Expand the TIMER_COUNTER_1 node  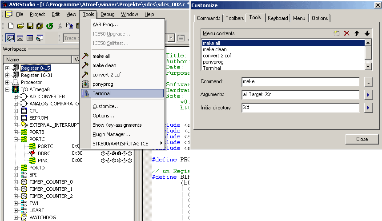tap(16, 189)
